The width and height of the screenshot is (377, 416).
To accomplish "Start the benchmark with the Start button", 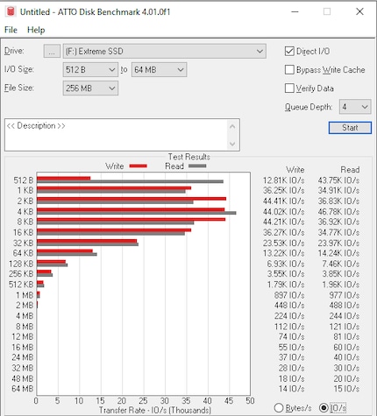I will [350, 128].
